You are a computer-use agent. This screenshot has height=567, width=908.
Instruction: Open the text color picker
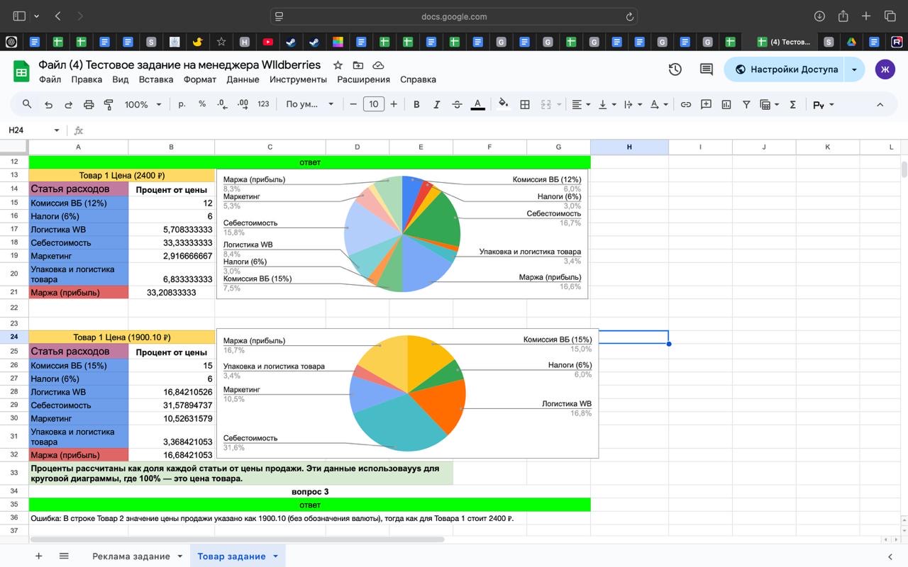[x=478, y=104]
